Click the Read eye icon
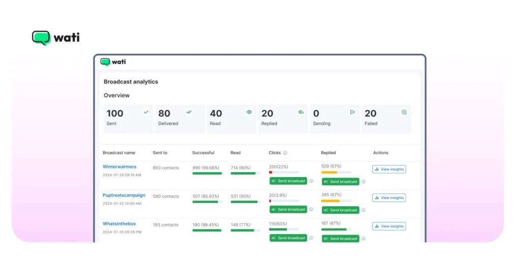This screenshot has width=520, height=260. click(249, 112)
